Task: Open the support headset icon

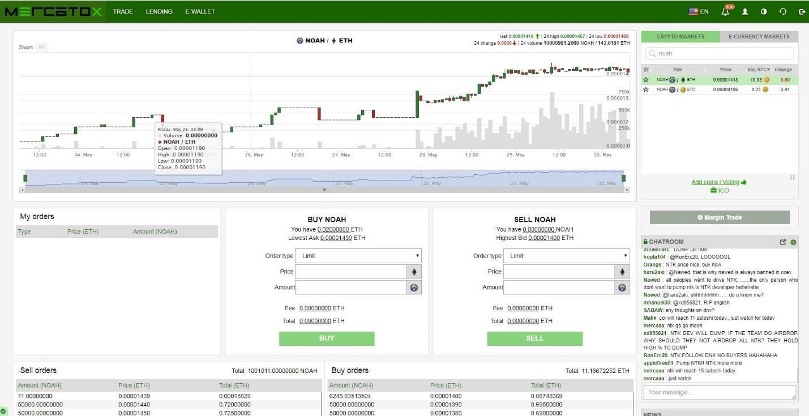Action: [783, 11]
